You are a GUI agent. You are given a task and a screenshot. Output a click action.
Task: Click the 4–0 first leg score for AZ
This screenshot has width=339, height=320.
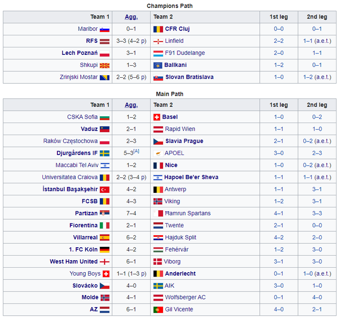(279, 310)
